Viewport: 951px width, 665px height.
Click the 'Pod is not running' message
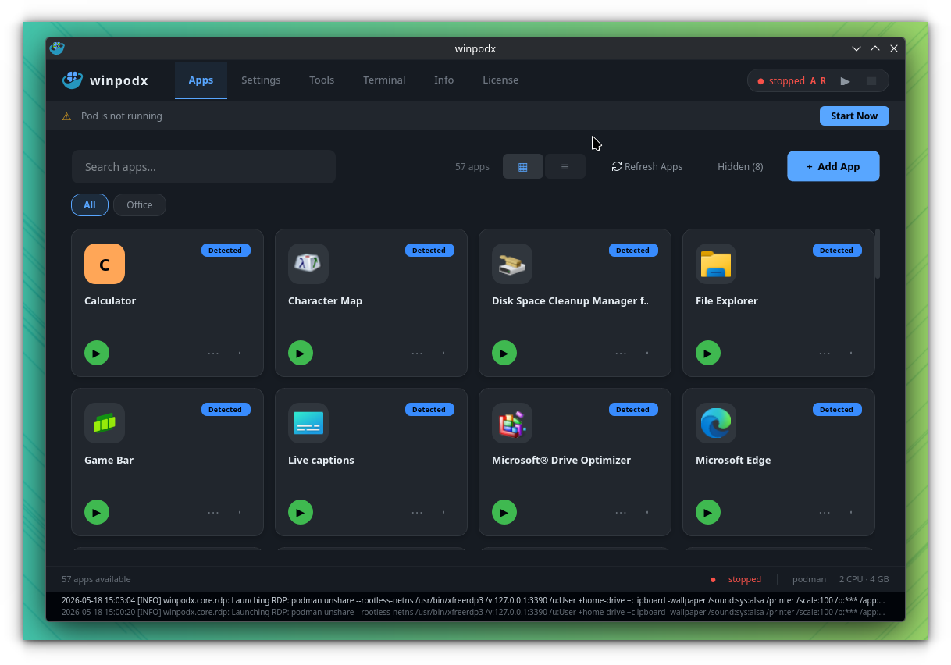click(x=122, y=116)
